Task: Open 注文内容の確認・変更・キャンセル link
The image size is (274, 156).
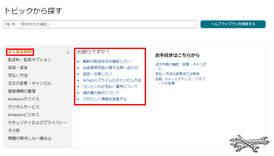Action: (181, 66)
